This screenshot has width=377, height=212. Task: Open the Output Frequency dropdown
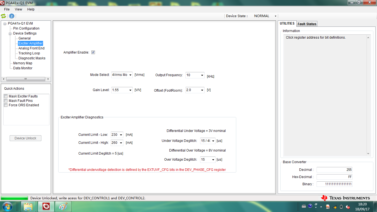[x=195, y=75]
